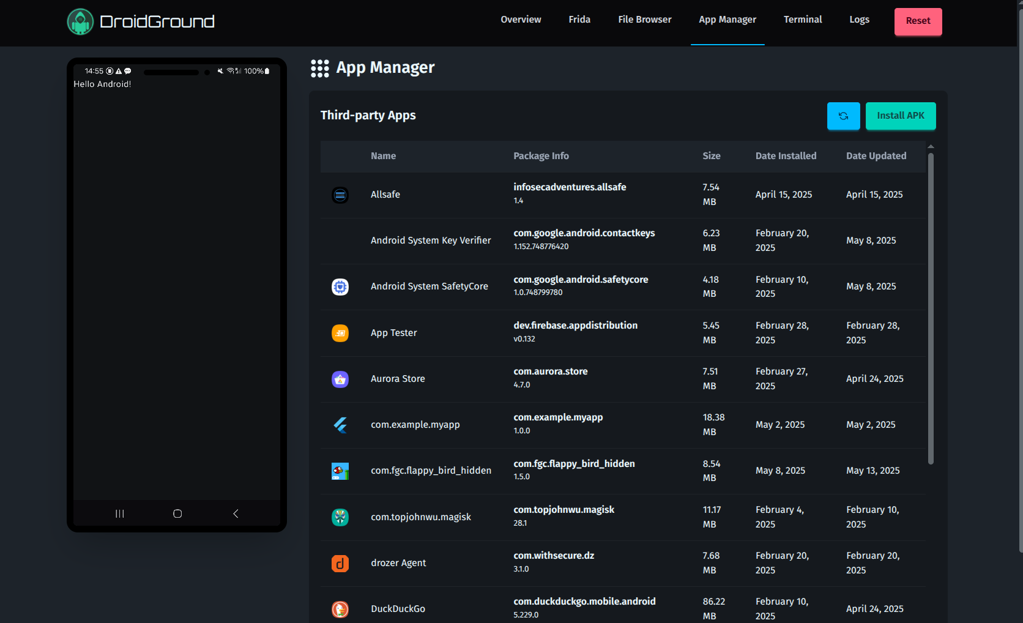The height and width of the screenshot is (623, 1023).
Task: Click the DuckDuckGo app icon
Action: tap(340, 610)
